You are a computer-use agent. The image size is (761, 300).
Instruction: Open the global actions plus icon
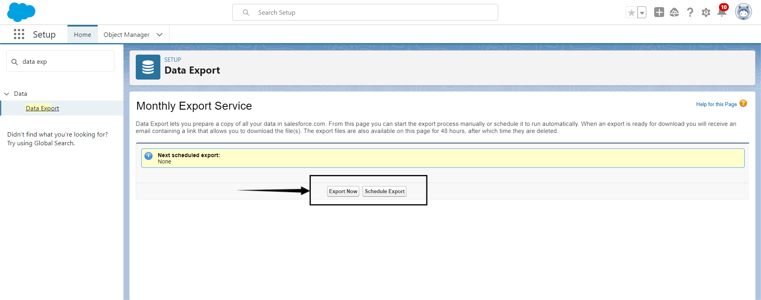click(659, 12)
